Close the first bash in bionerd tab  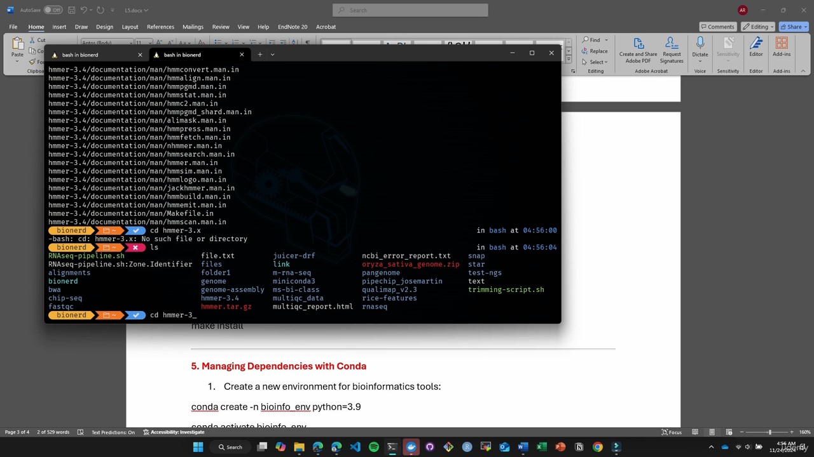pos(140,55)
